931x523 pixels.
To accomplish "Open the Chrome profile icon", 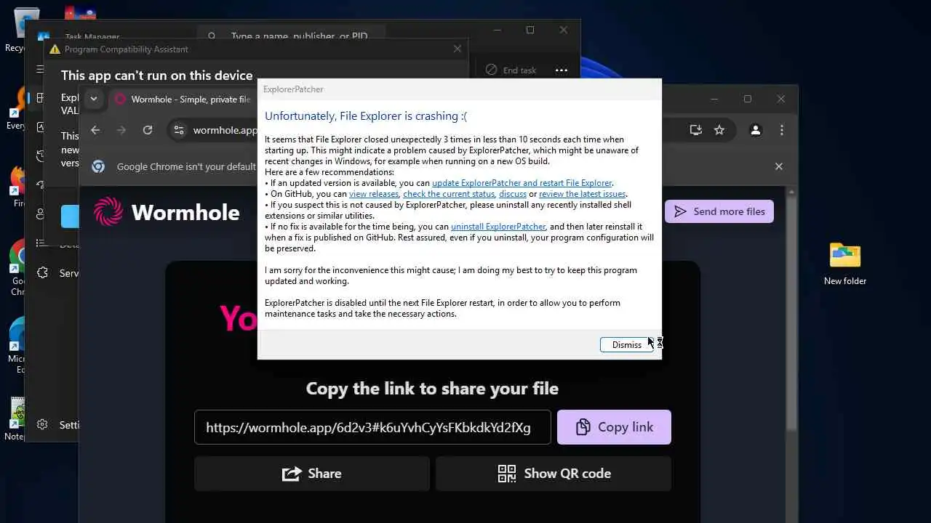I will (x=756, y=130).
